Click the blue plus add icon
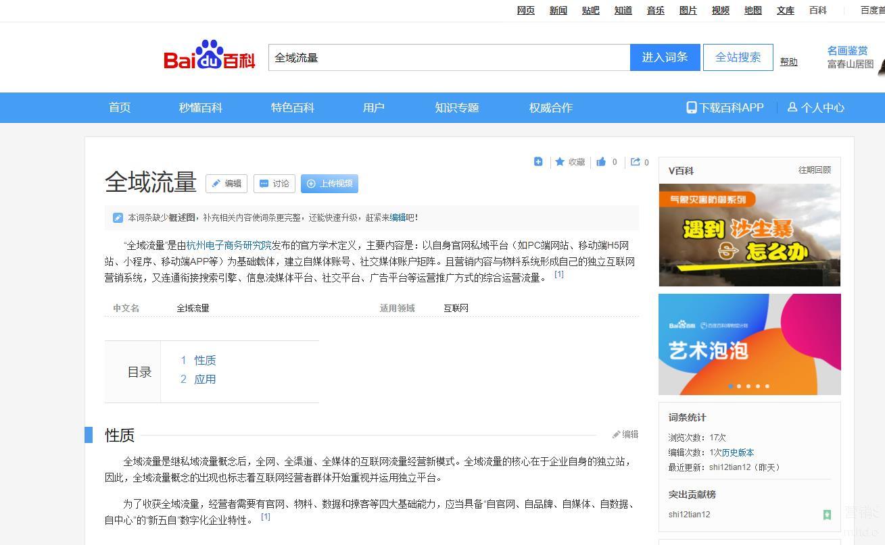Image resolution: width=885 pixels, height=545 pixels. [538, 161]
